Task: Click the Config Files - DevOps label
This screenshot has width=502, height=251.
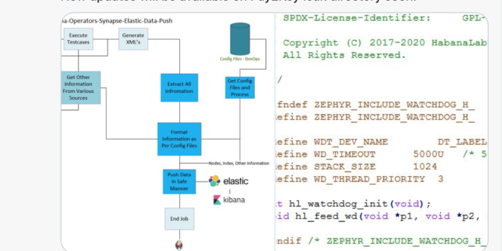Action: [x=240, y=59]
